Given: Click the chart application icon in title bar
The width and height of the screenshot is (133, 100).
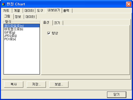Looking at the screenshot, I should point(4,4).
